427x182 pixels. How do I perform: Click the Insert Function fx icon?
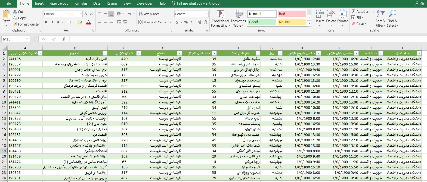(x=64, y=39)
